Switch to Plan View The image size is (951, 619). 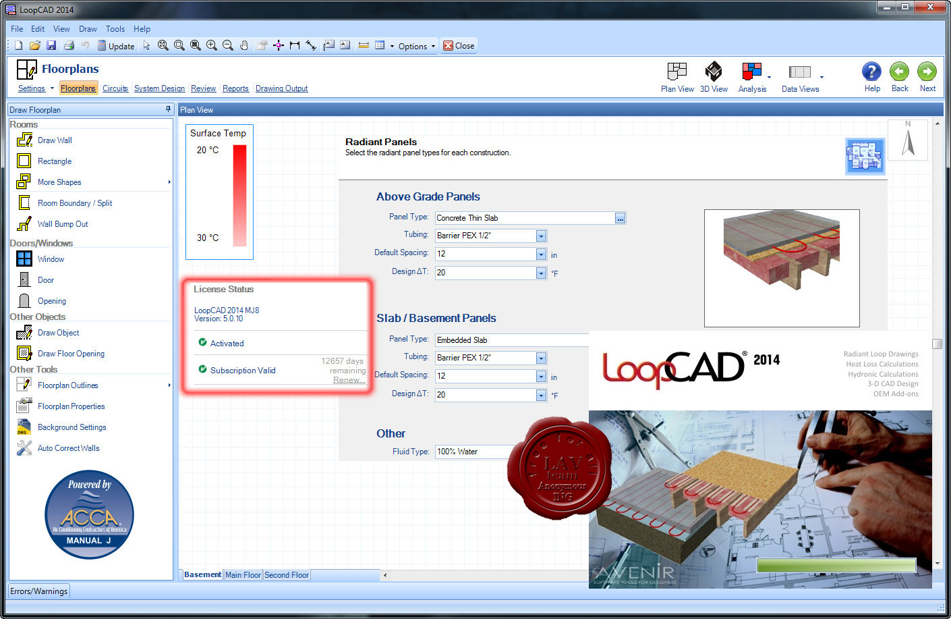point(677,77)
